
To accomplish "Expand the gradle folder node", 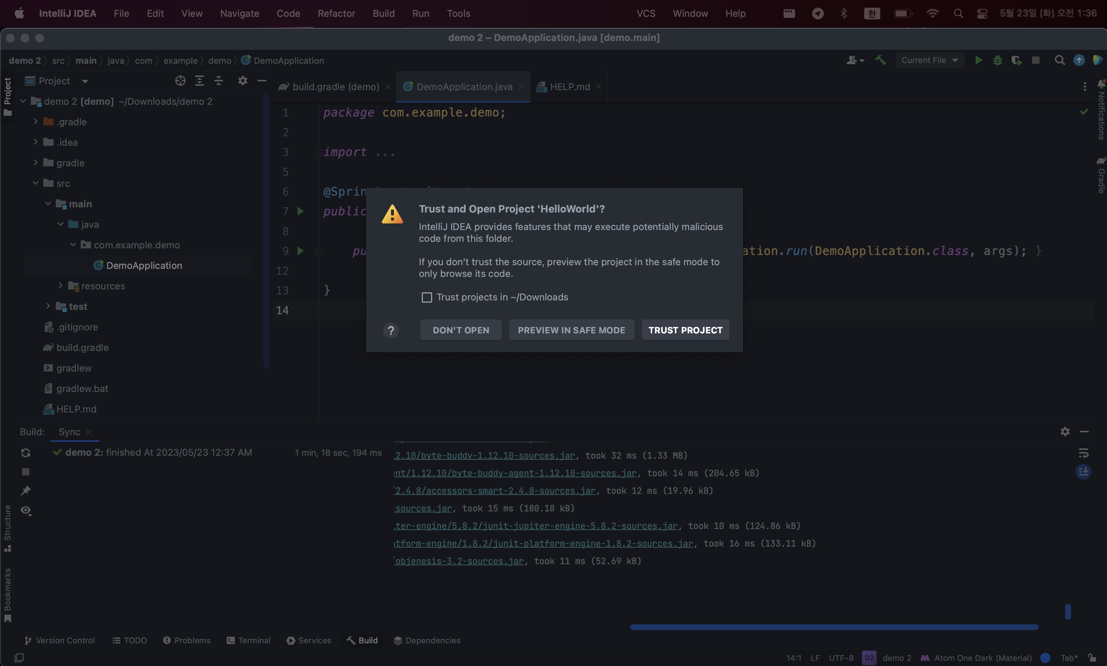I will pos(36,162).
